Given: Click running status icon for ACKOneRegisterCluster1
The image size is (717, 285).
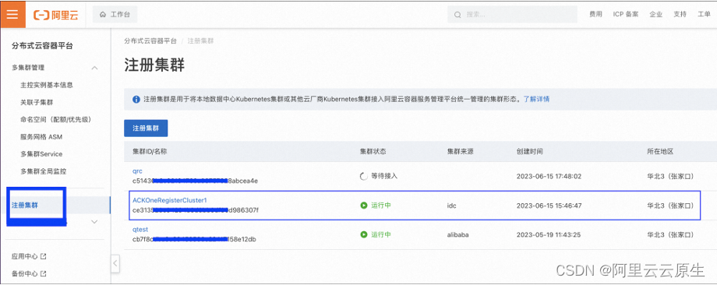Looking at the screenshot, I should click(364, 206).
